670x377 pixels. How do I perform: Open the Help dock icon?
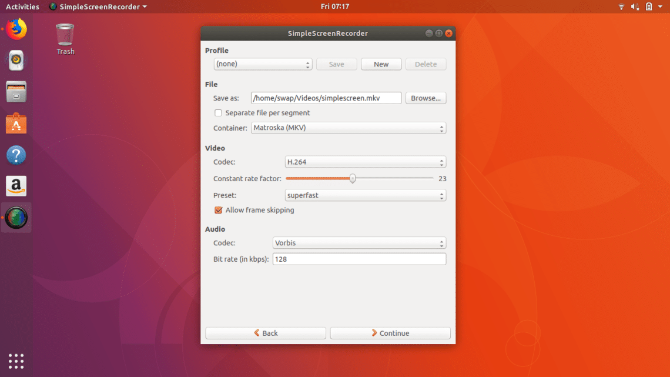[x=16, y=155]
